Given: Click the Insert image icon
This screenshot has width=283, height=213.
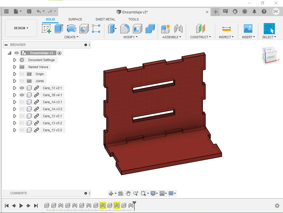Looking at the screenshot, I should [x=248, y=29].
